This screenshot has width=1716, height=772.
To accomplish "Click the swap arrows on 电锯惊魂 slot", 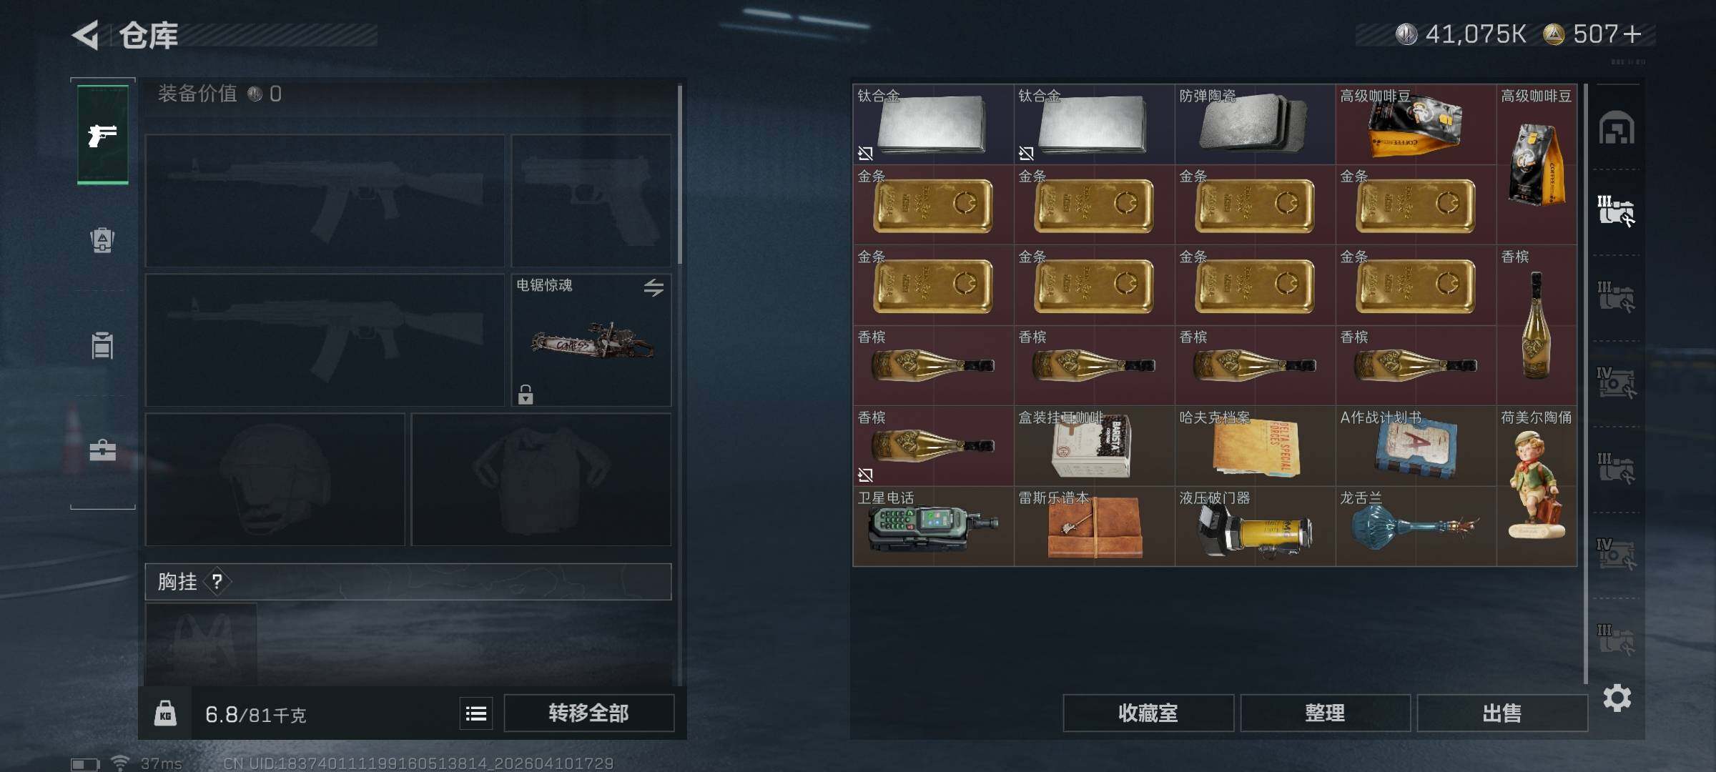I will point(654,287).
